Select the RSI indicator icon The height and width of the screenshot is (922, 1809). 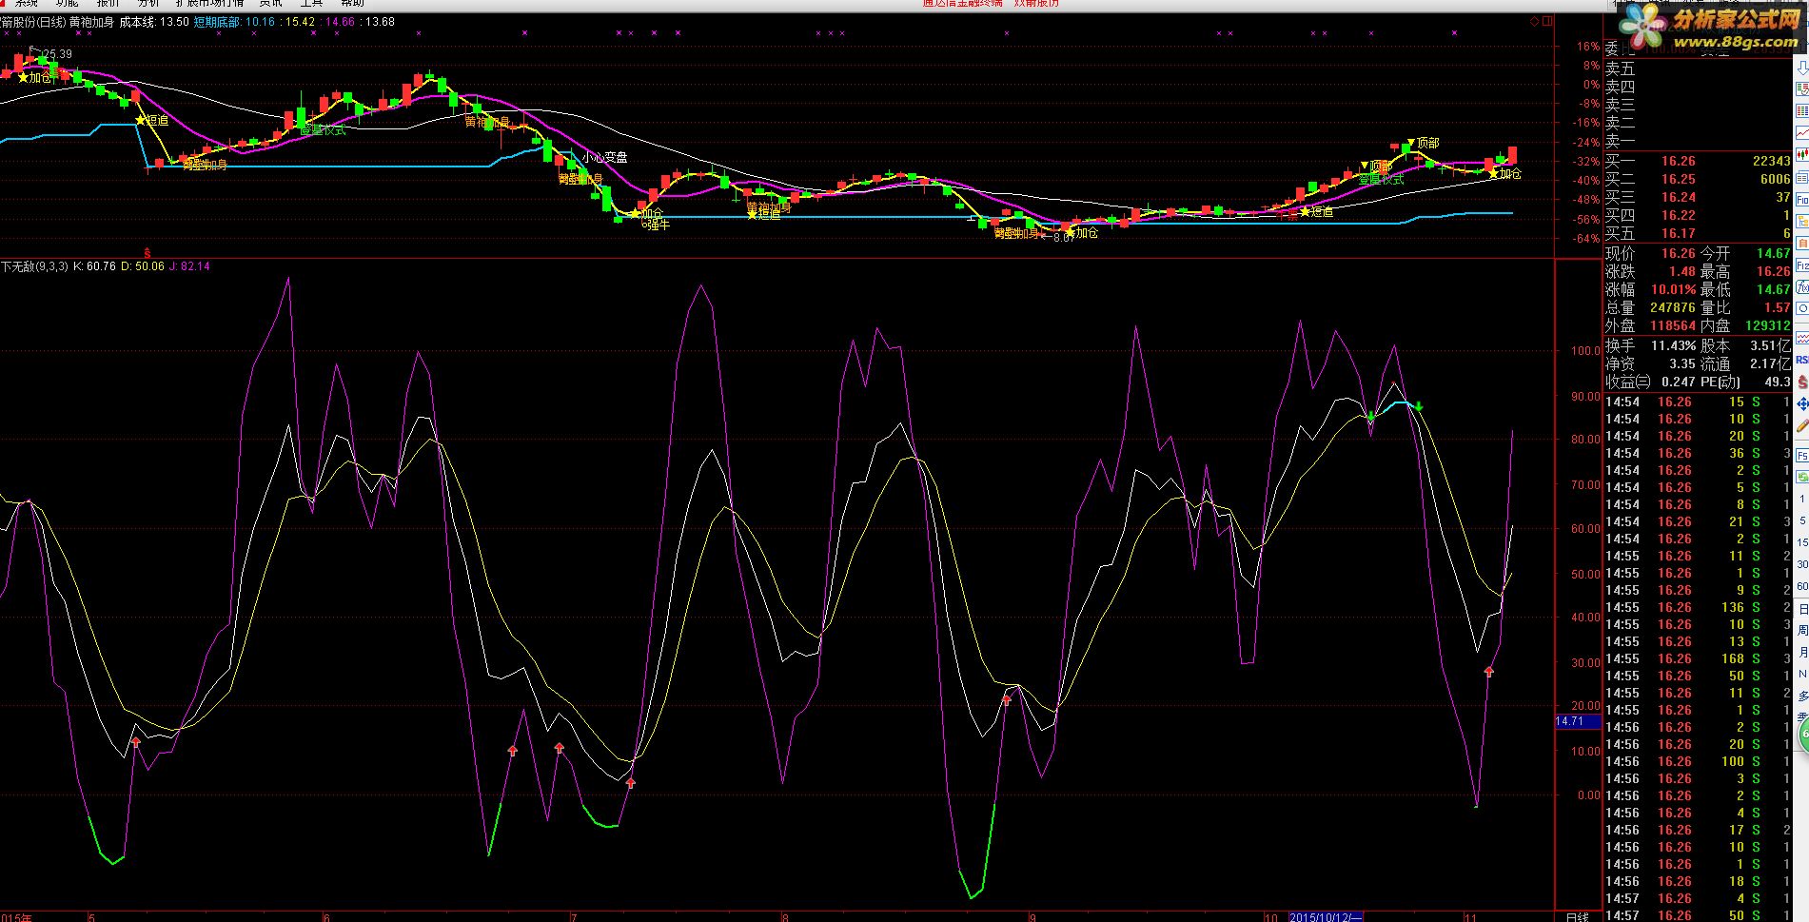[x=1802, y=359]
